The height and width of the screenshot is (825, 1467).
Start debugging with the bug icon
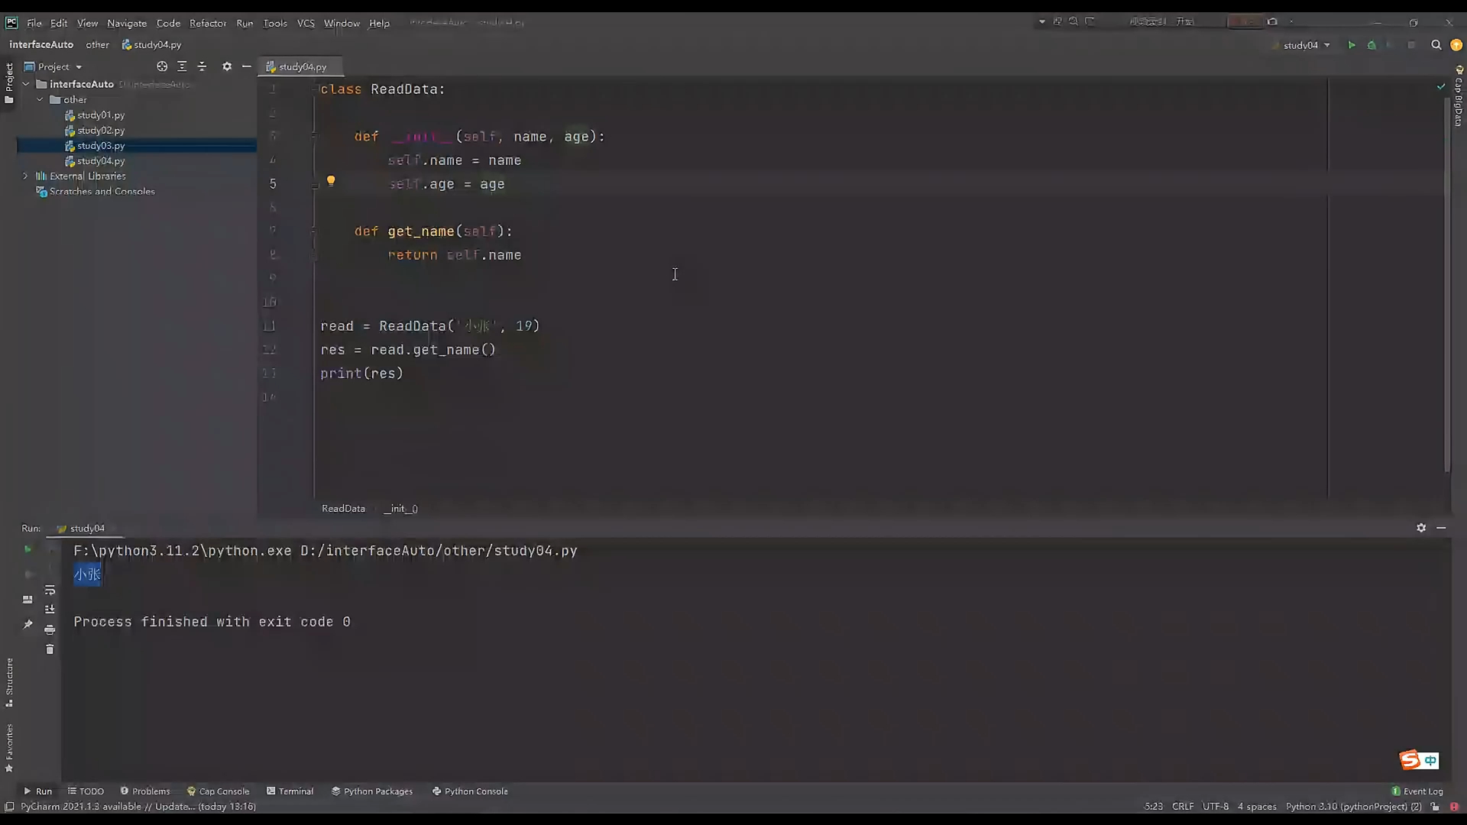point(1371,45)
